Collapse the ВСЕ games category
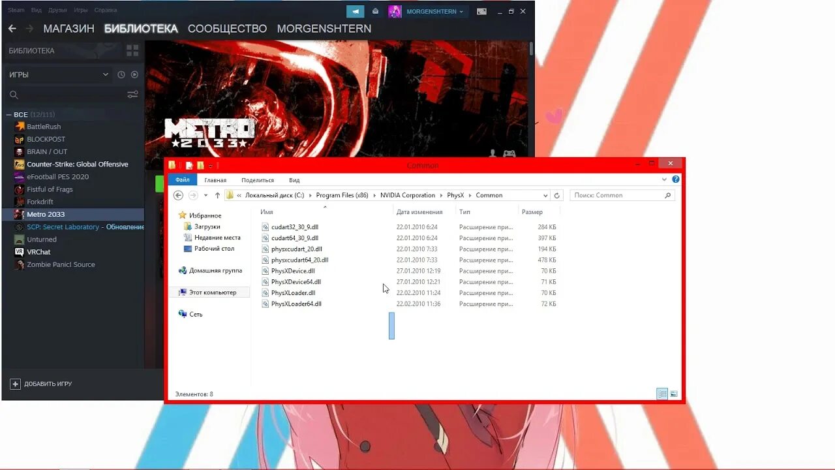 coord(9,115)
